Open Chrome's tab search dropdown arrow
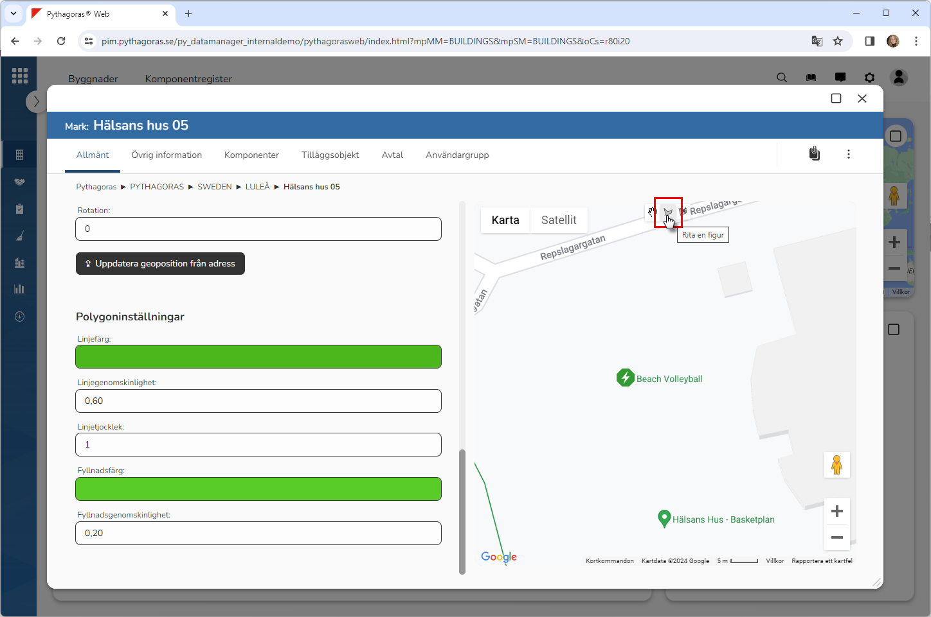Viewport: 931px width, 617px height. (14, 13)
